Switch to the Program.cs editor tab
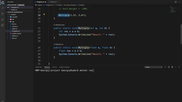The image size is (182, 102). (40, 2)
